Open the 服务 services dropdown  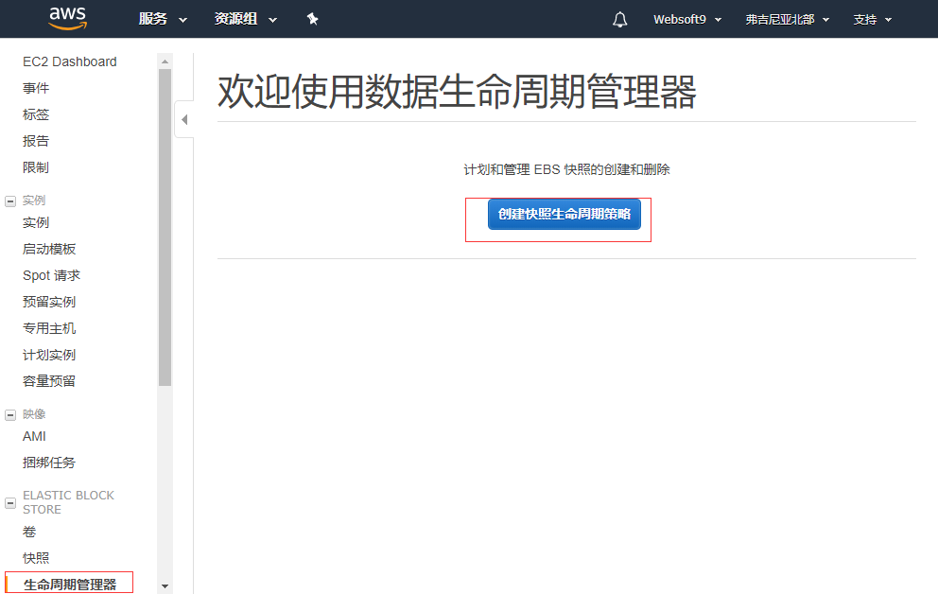point(163,19)
